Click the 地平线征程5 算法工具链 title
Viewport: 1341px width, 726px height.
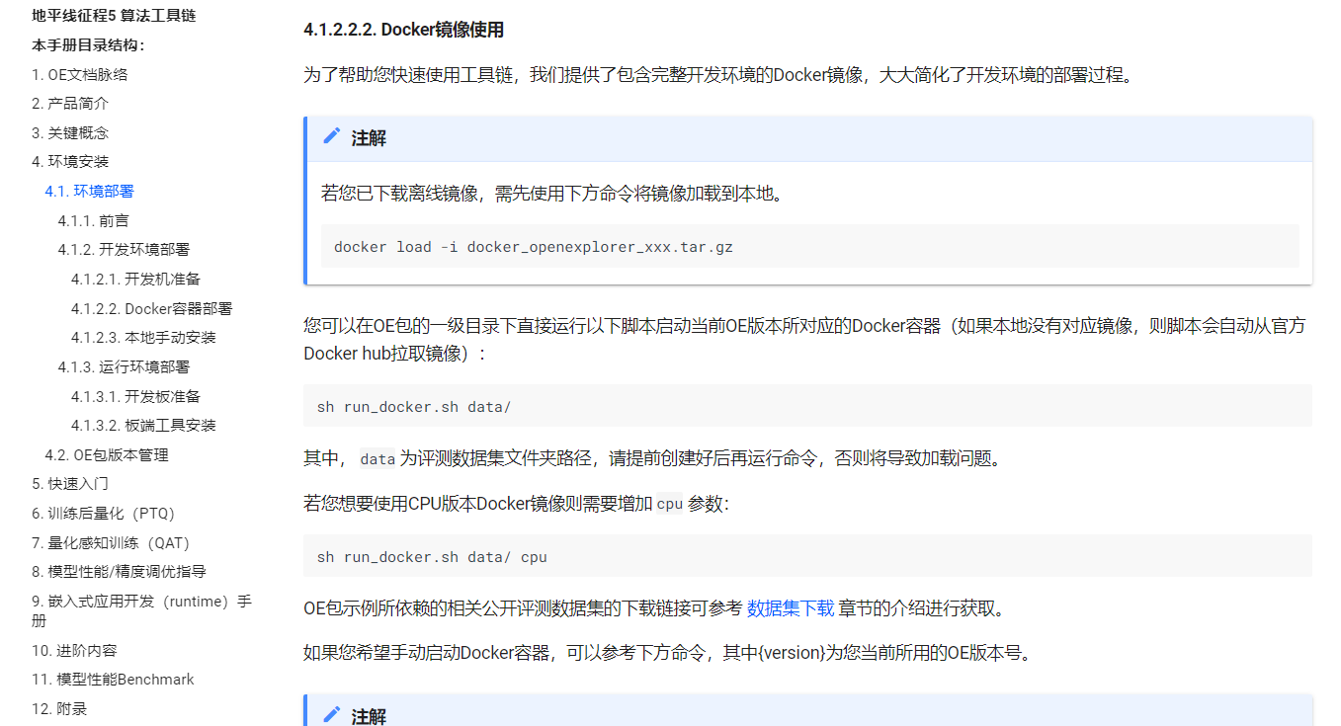114,15
